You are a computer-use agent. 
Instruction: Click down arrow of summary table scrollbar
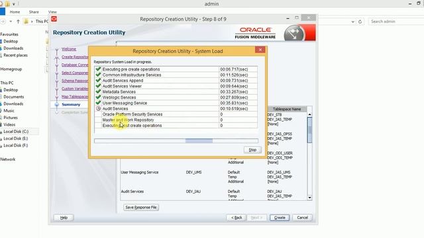pos(309,198)
